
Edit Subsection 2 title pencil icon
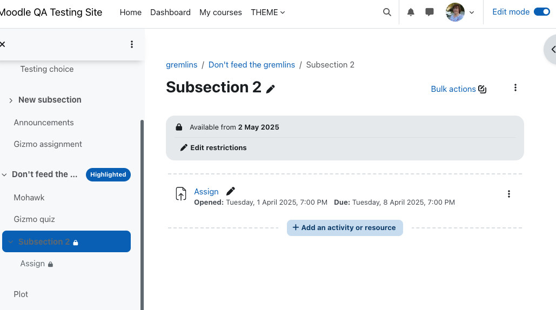[x=271, y=89]
